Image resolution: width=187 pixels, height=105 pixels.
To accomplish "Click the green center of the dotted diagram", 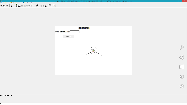I will click(x=93, y=51).
